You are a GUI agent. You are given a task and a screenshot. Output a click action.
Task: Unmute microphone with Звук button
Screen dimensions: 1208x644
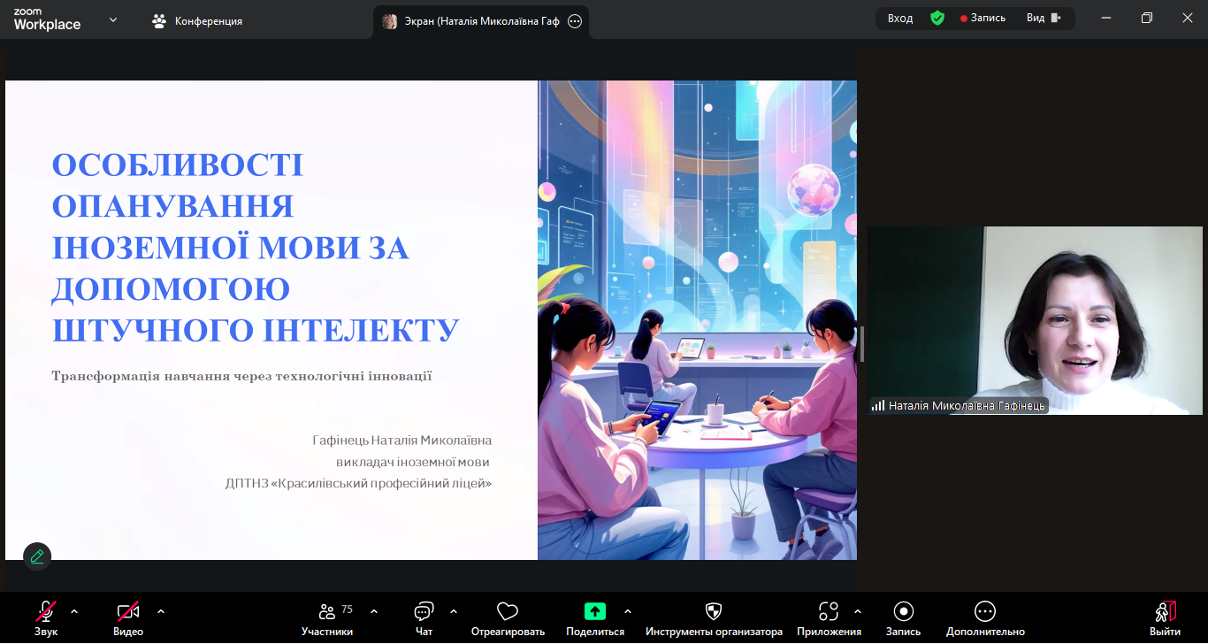[x=46, y=611]
